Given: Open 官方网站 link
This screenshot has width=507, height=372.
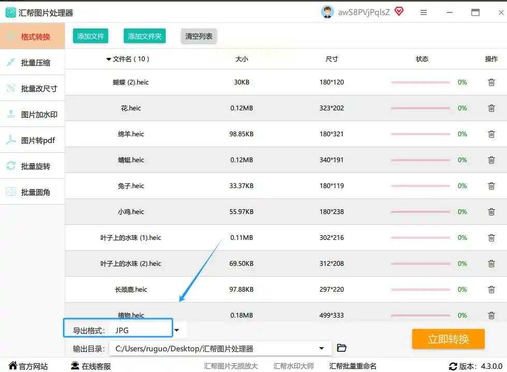Looking at the screenshot, I should coord(28,366).
